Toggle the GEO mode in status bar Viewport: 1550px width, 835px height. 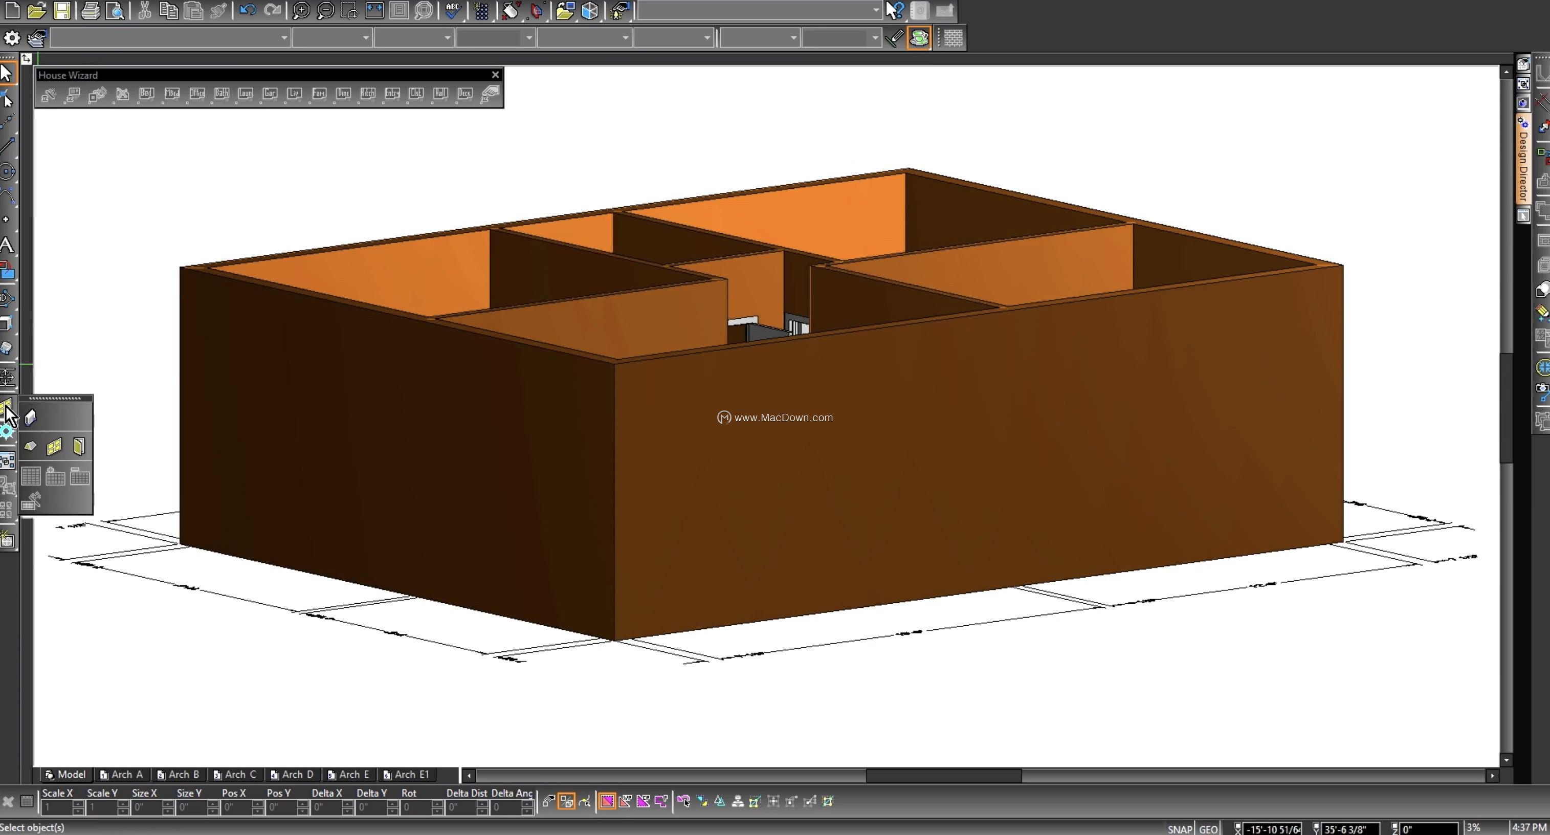[x=1208, y=829]
